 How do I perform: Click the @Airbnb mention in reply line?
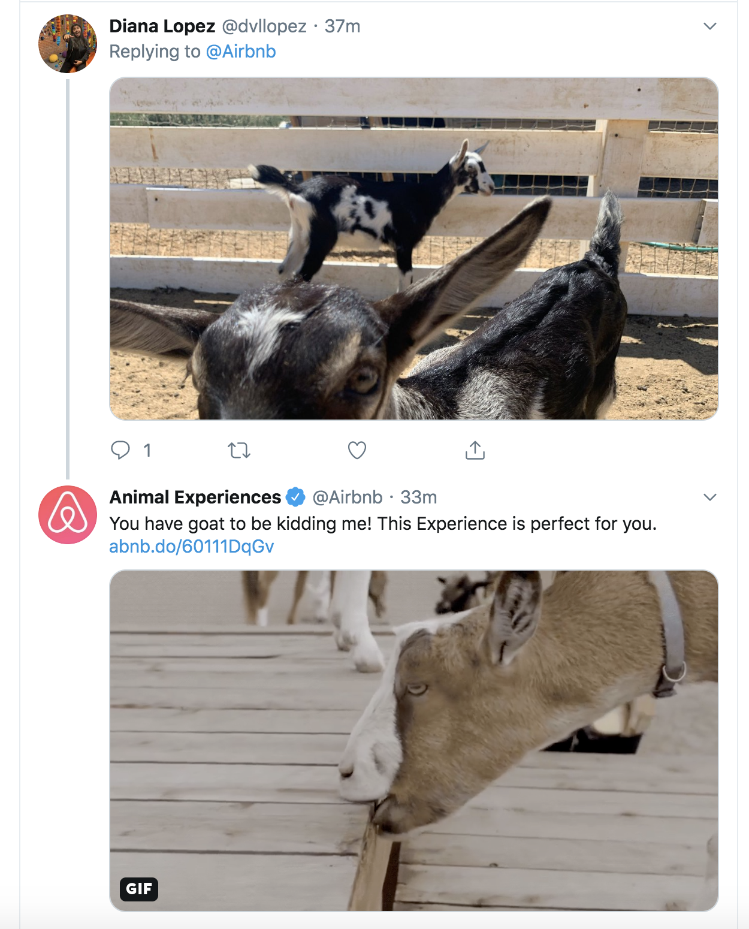click(x=241, y=52)
